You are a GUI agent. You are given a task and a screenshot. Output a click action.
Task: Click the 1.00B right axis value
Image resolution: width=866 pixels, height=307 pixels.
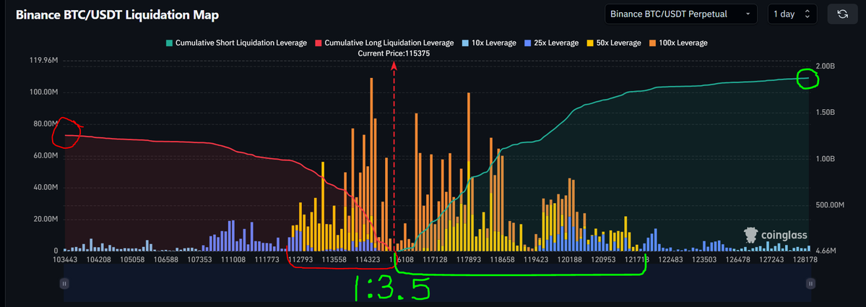825,159
